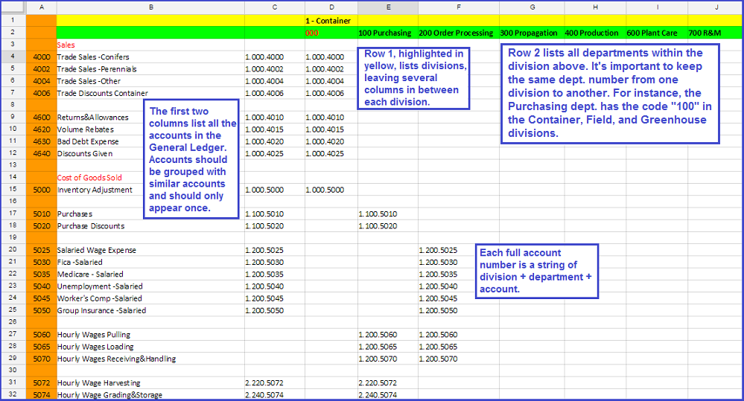Select 'Purchase Discounts' cell
The height and width of the screenshot is (401, 744).
tap(150, 225)
